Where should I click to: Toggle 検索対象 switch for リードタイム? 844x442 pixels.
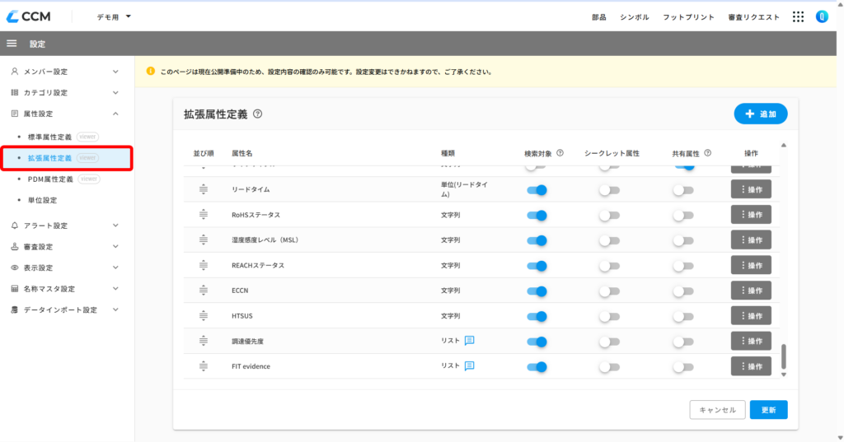(x=537, y=190)
